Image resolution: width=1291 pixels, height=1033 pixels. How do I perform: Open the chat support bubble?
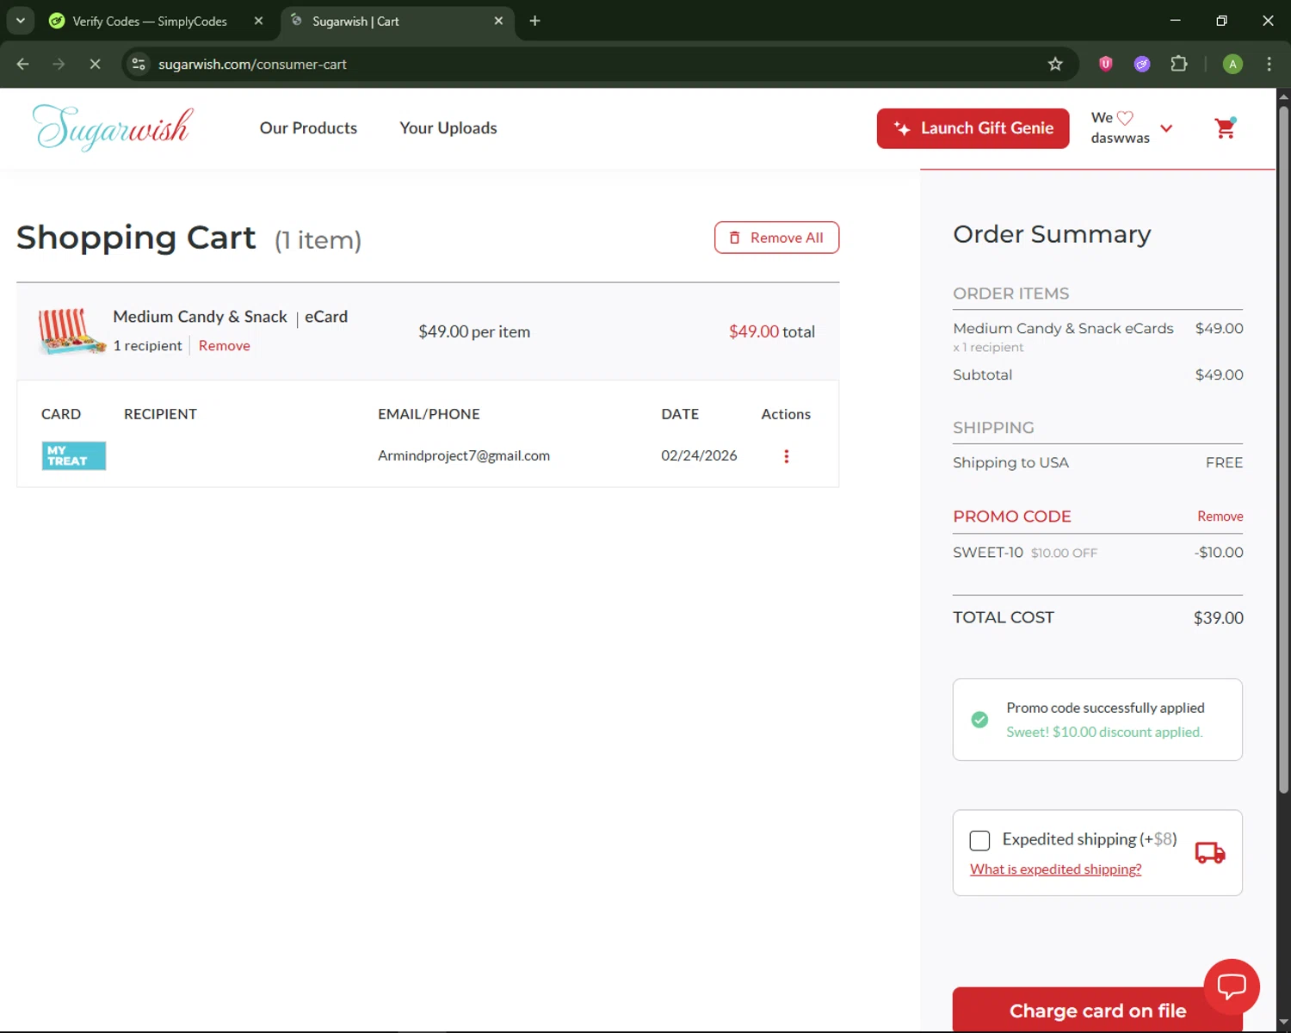[x=1232, y=987]
